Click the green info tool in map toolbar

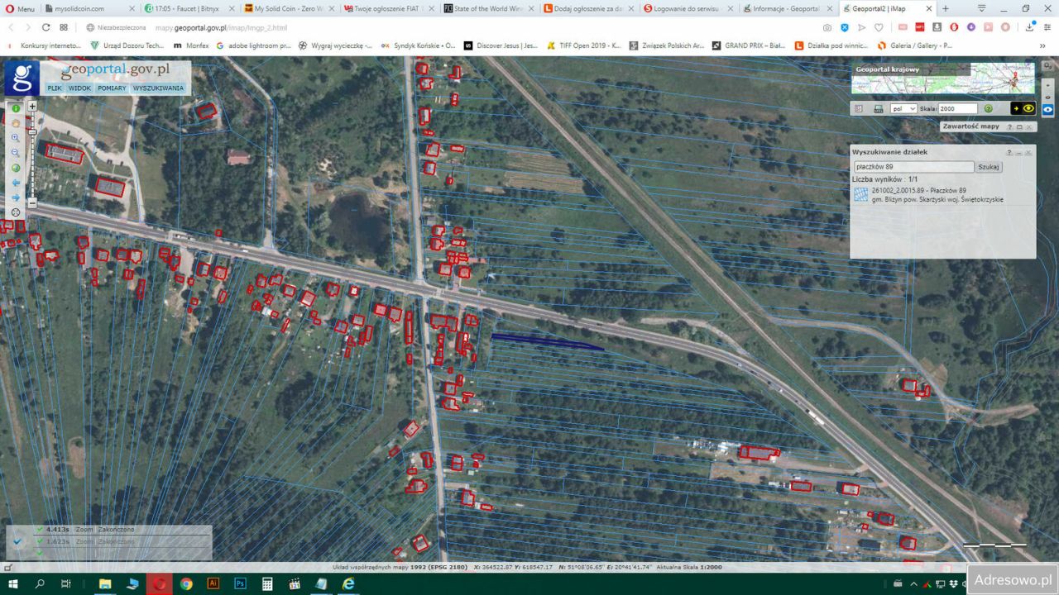coord(16,108)
